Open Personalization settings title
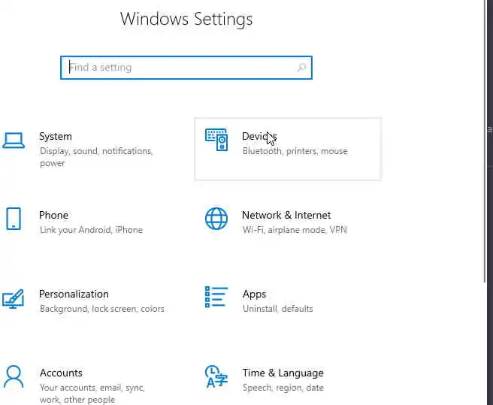The image size is (493, 405). click(x=74, y=295)
